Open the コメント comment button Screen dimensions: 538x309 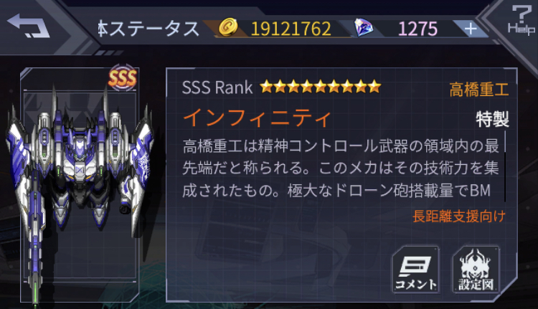coord(416,270)
